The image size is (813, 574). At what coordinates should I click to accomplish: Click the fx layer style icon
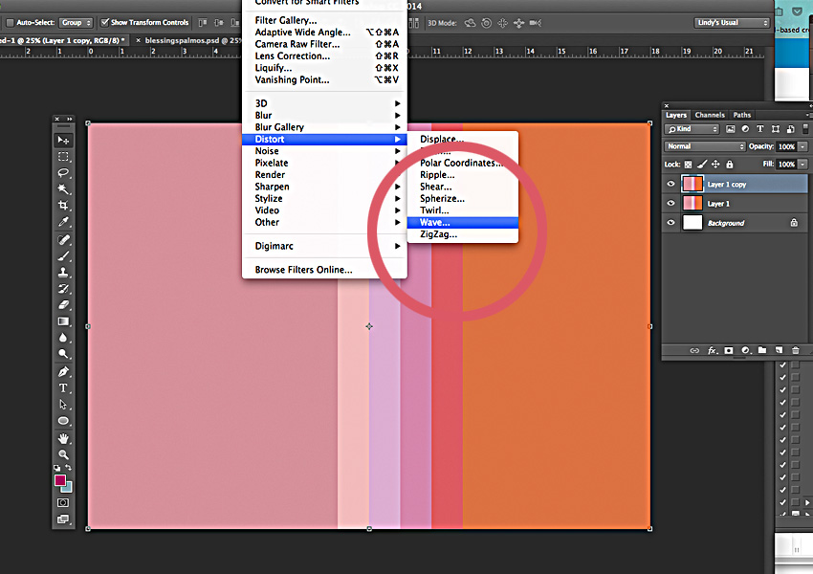(x=713, y=351)
